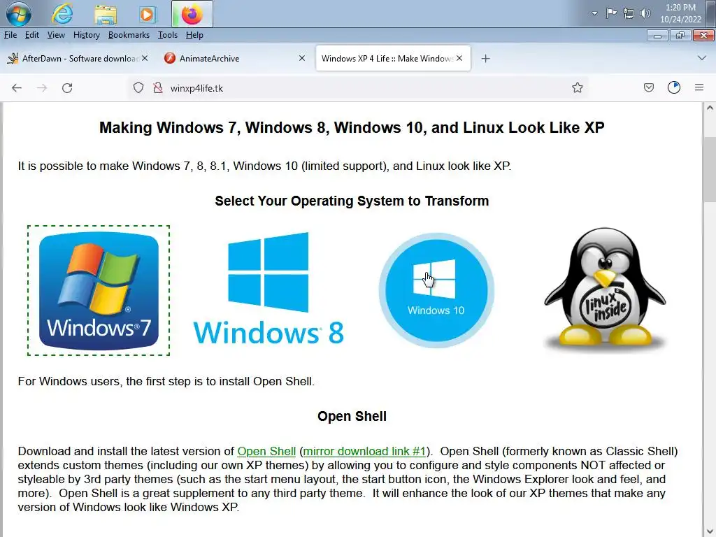The width and height of the screenshot is (716, 537).
Task: Close the Windows XP 4 Life tab
Action: point(459,58)
